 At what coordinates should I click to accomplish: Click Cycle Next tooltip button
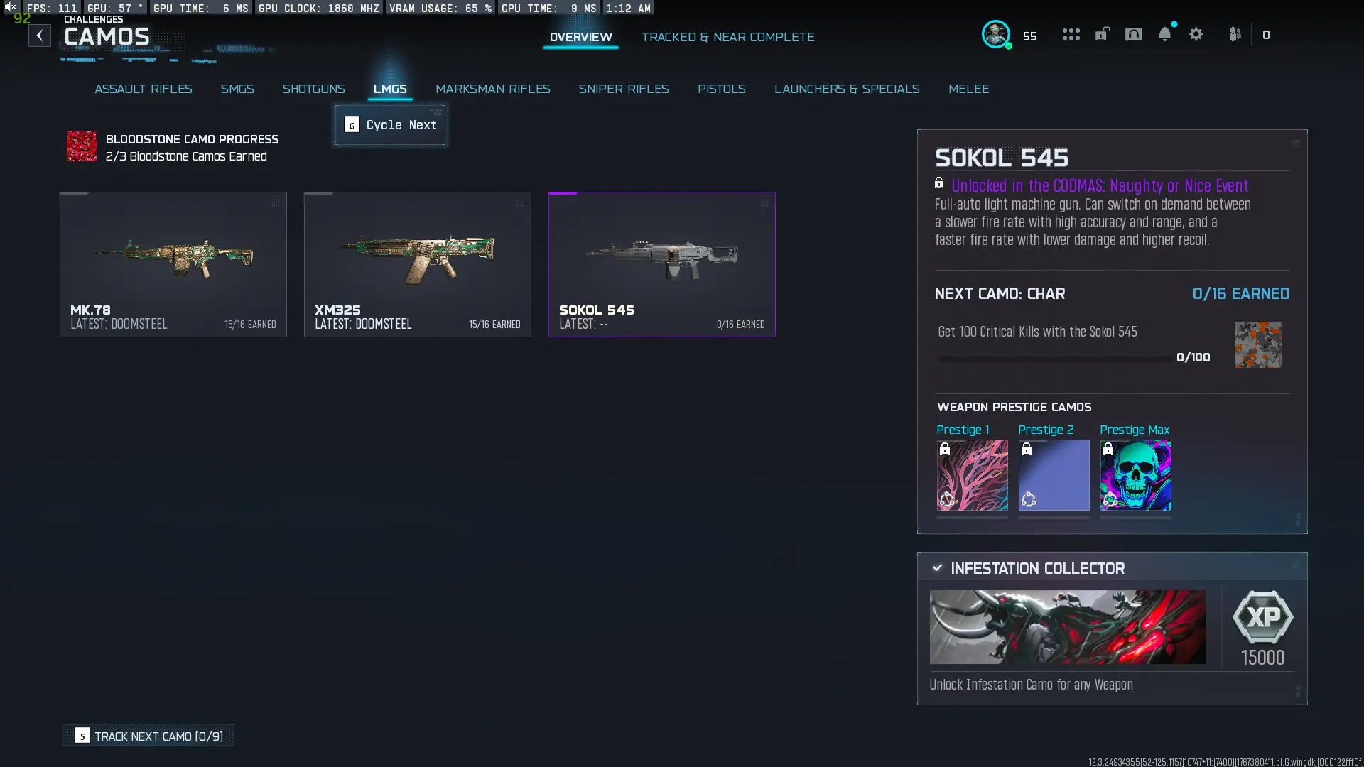point(390,125)
